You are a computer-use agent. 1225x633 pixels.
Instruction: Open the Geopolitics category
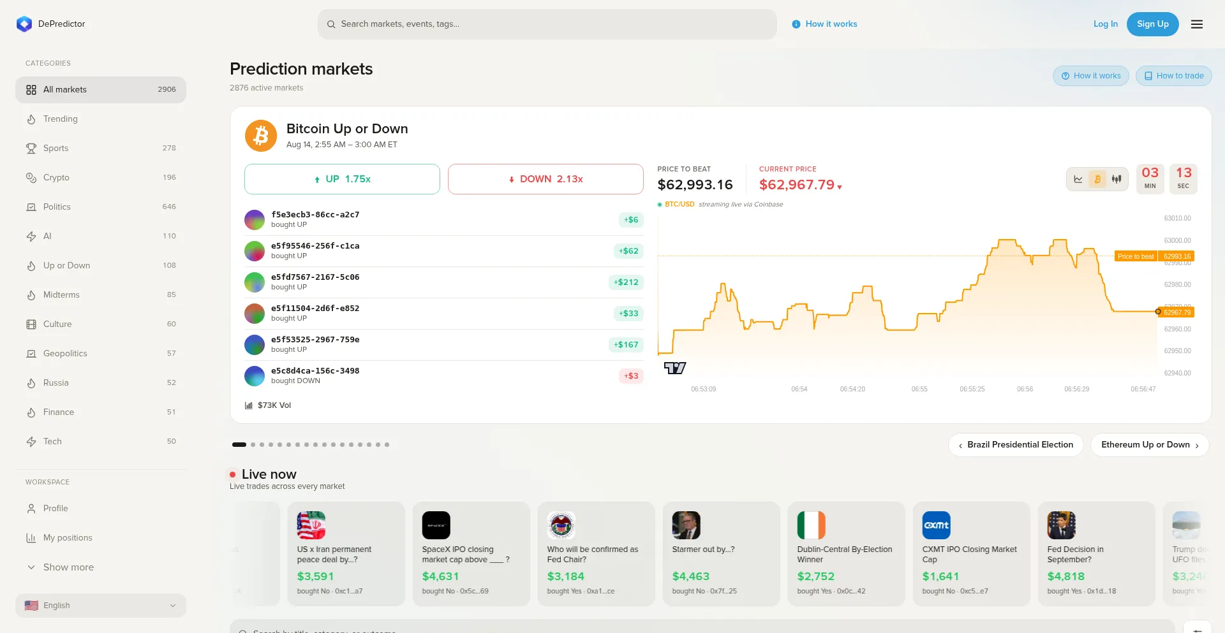click(x=101, y=354)
